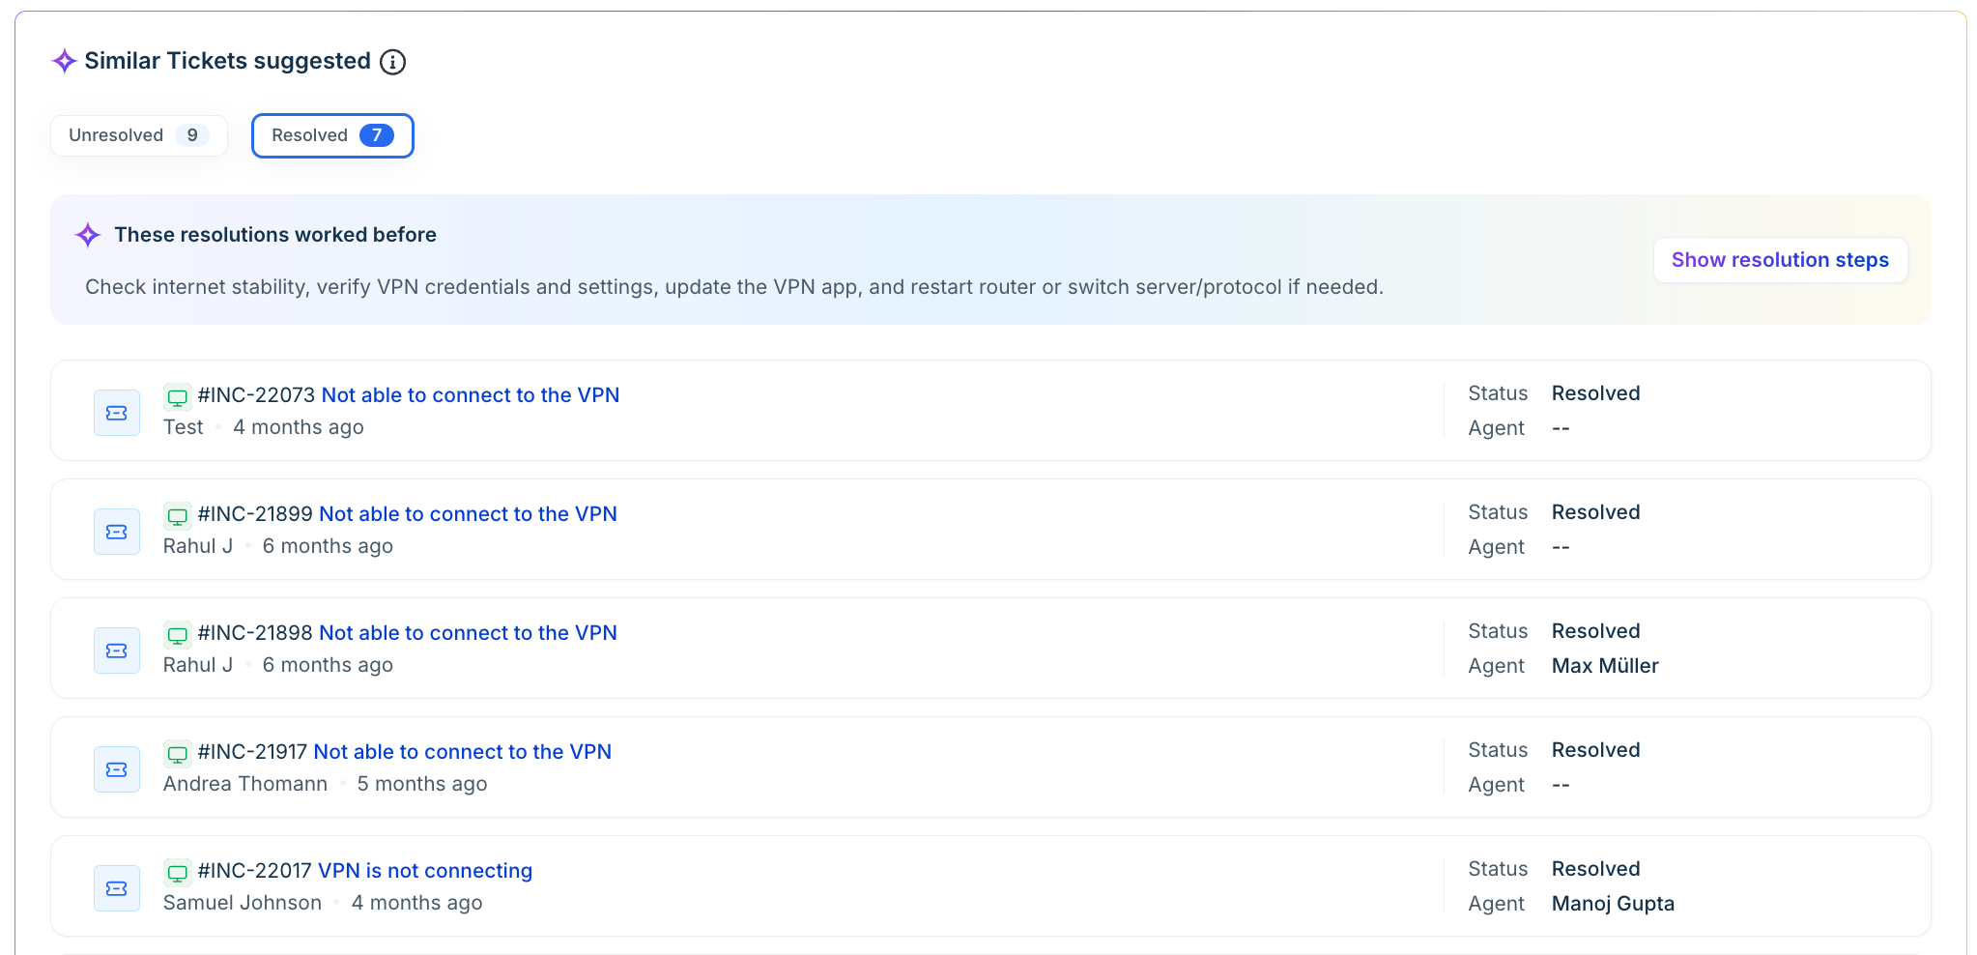
Task: Click the resolution summary about VPN credentials
Action: click(x=734, y=287)
